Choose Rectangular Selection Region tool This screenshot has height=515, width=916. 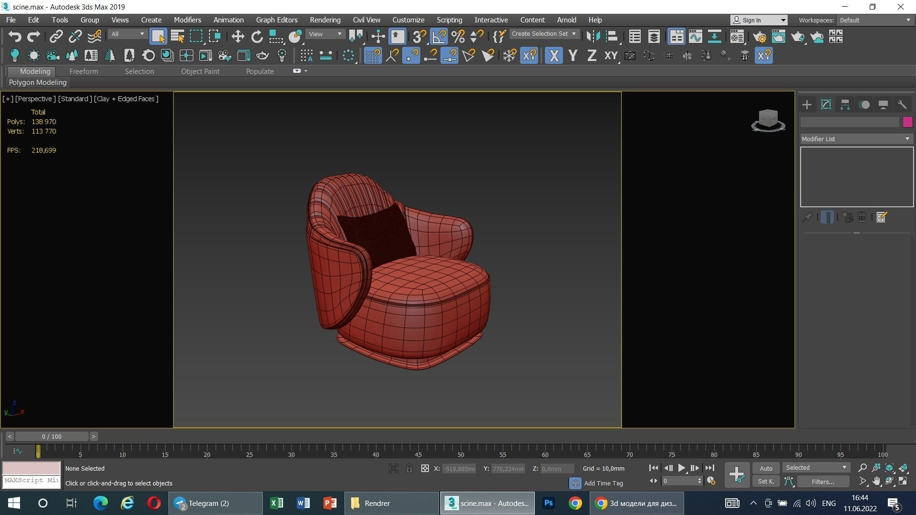pyautogui.click(x=196, y=37)
